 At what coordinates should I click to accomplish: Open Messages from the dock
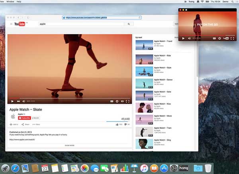pos(94,168)
